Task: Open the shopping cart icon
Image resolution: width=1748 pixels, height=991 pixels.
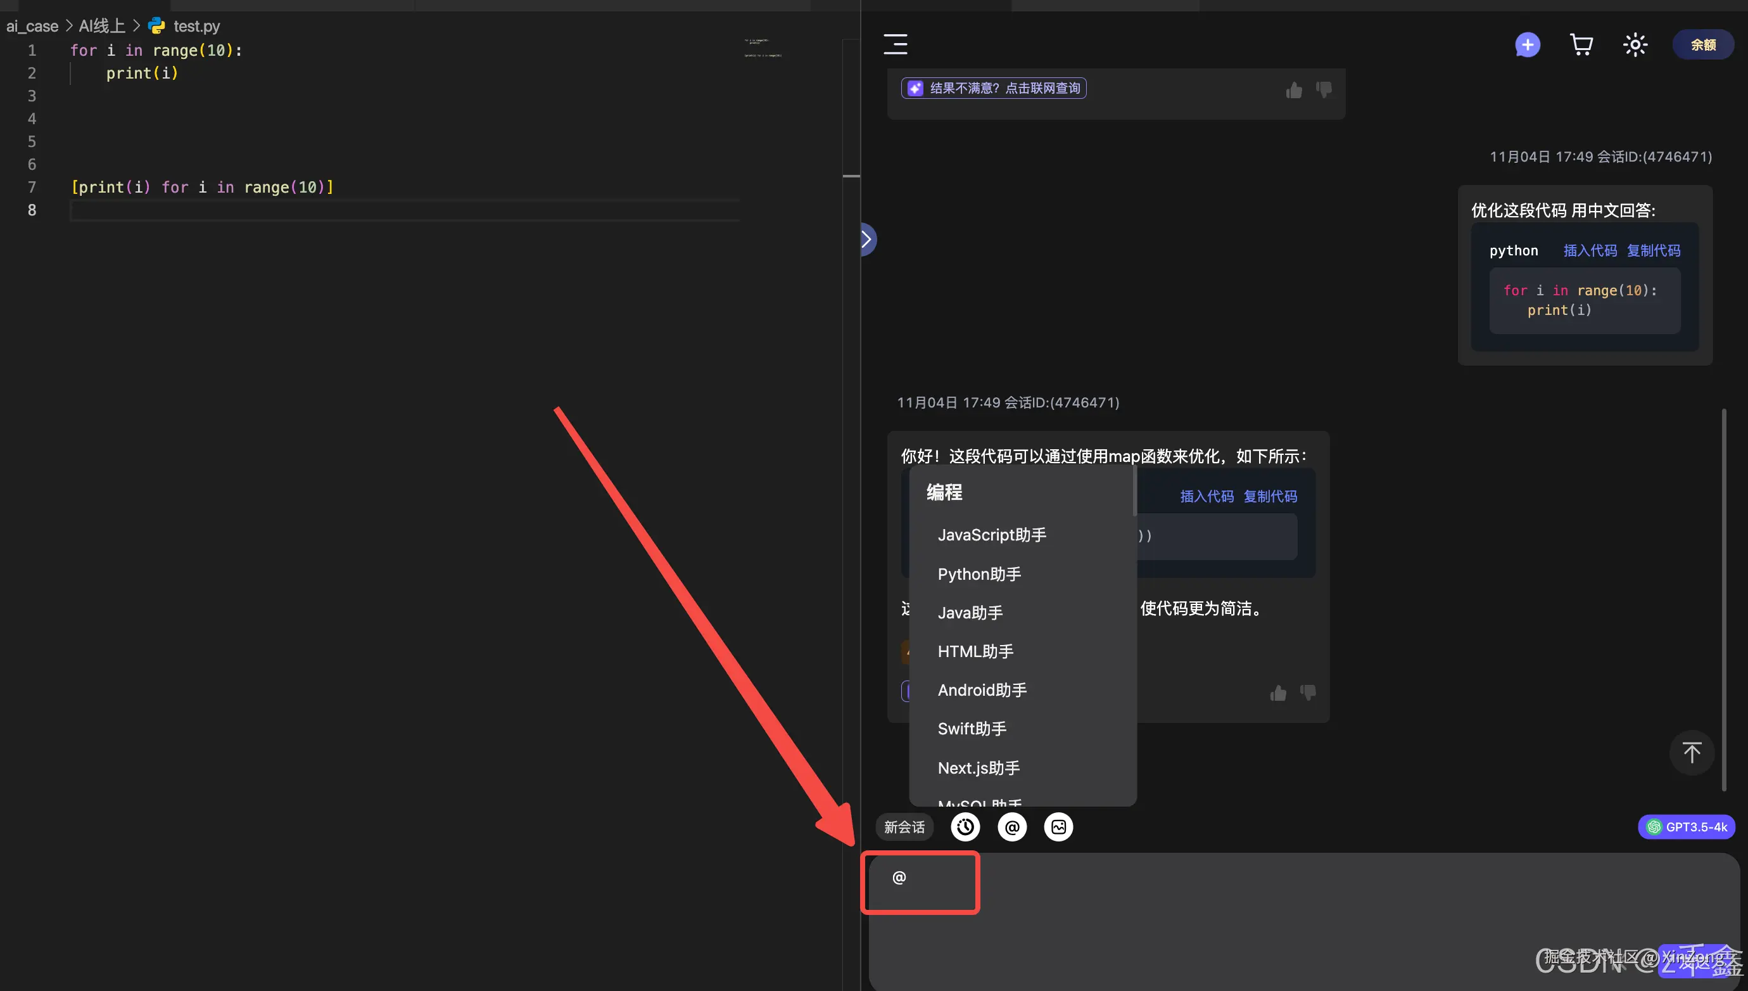Action: [1581, 45]
